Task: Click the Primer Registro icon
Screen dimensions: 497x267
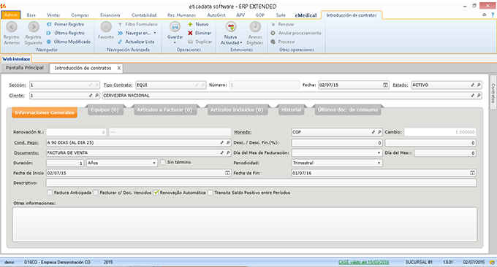Action: [48, 24]
